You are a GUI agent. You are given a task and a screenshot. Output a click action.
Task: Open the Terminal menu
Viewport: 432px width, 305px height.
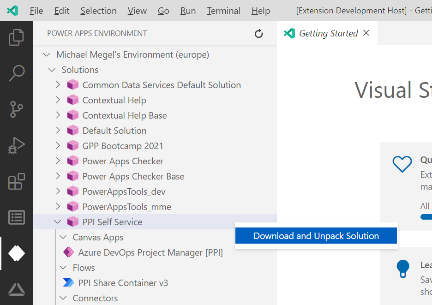223,11
